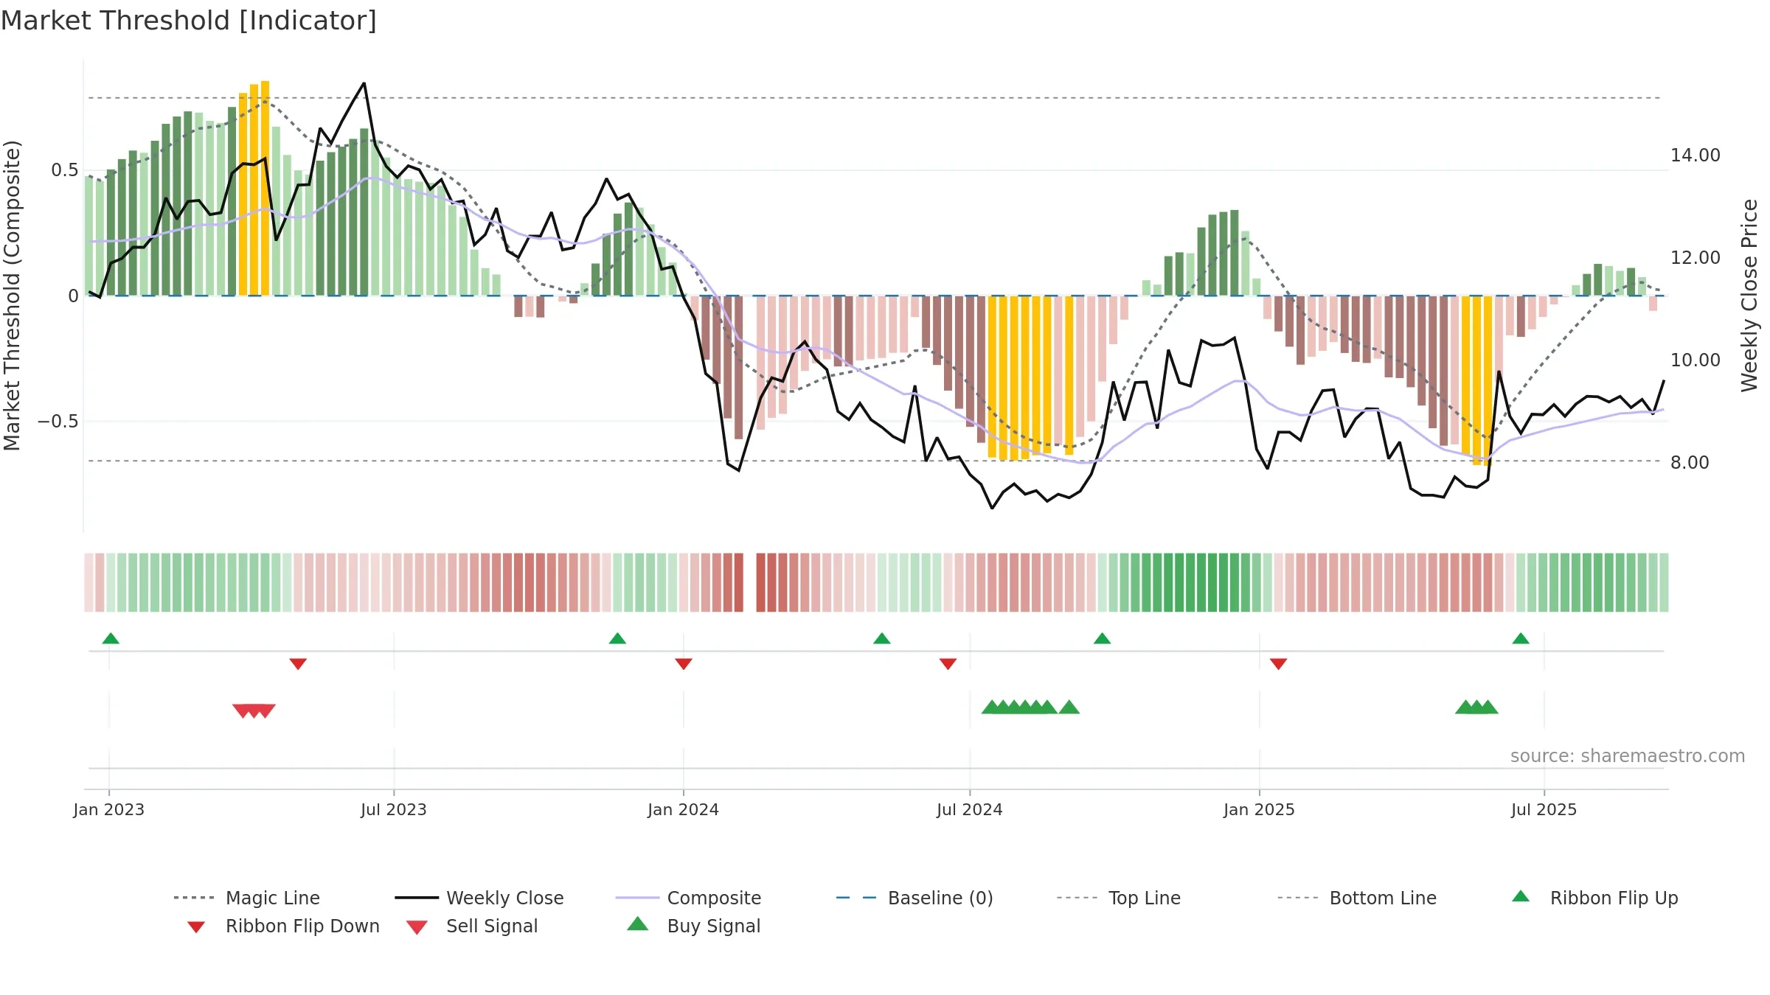Click the Jul 2024 x-axis label
Image resolution: width=1770 pixels, height=995 pixels.
[x=970, y=809]
